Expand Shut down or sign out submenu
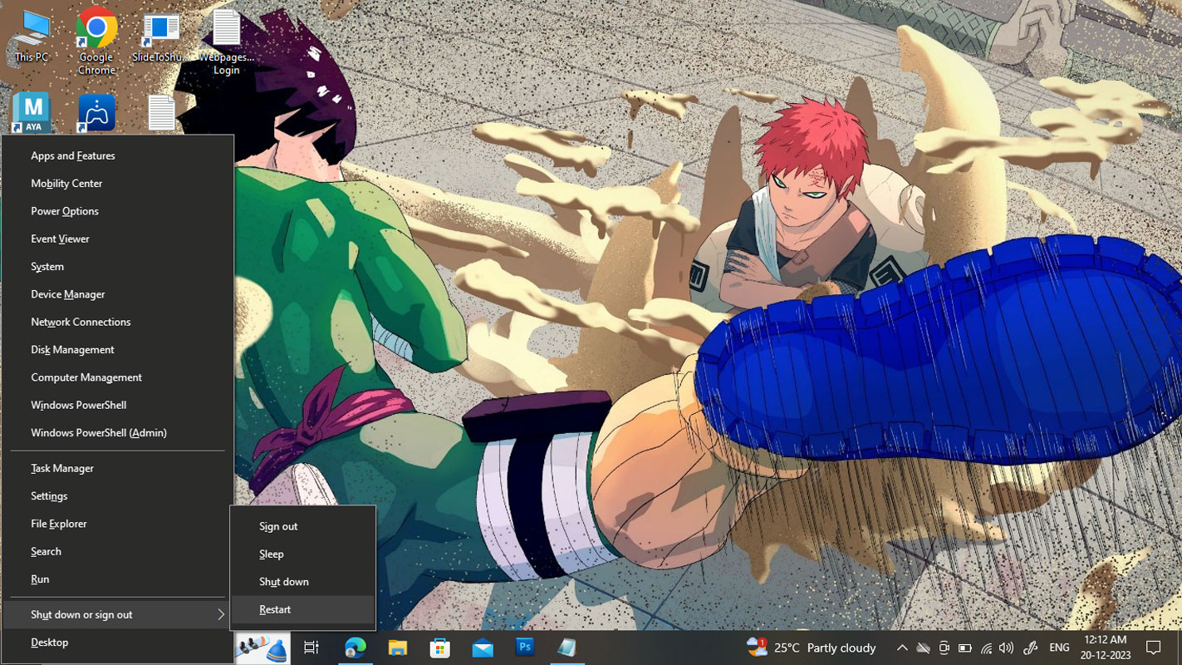The height and width of the screenshot is (665, 1182). pyautogui.click(x=118, y=614)
